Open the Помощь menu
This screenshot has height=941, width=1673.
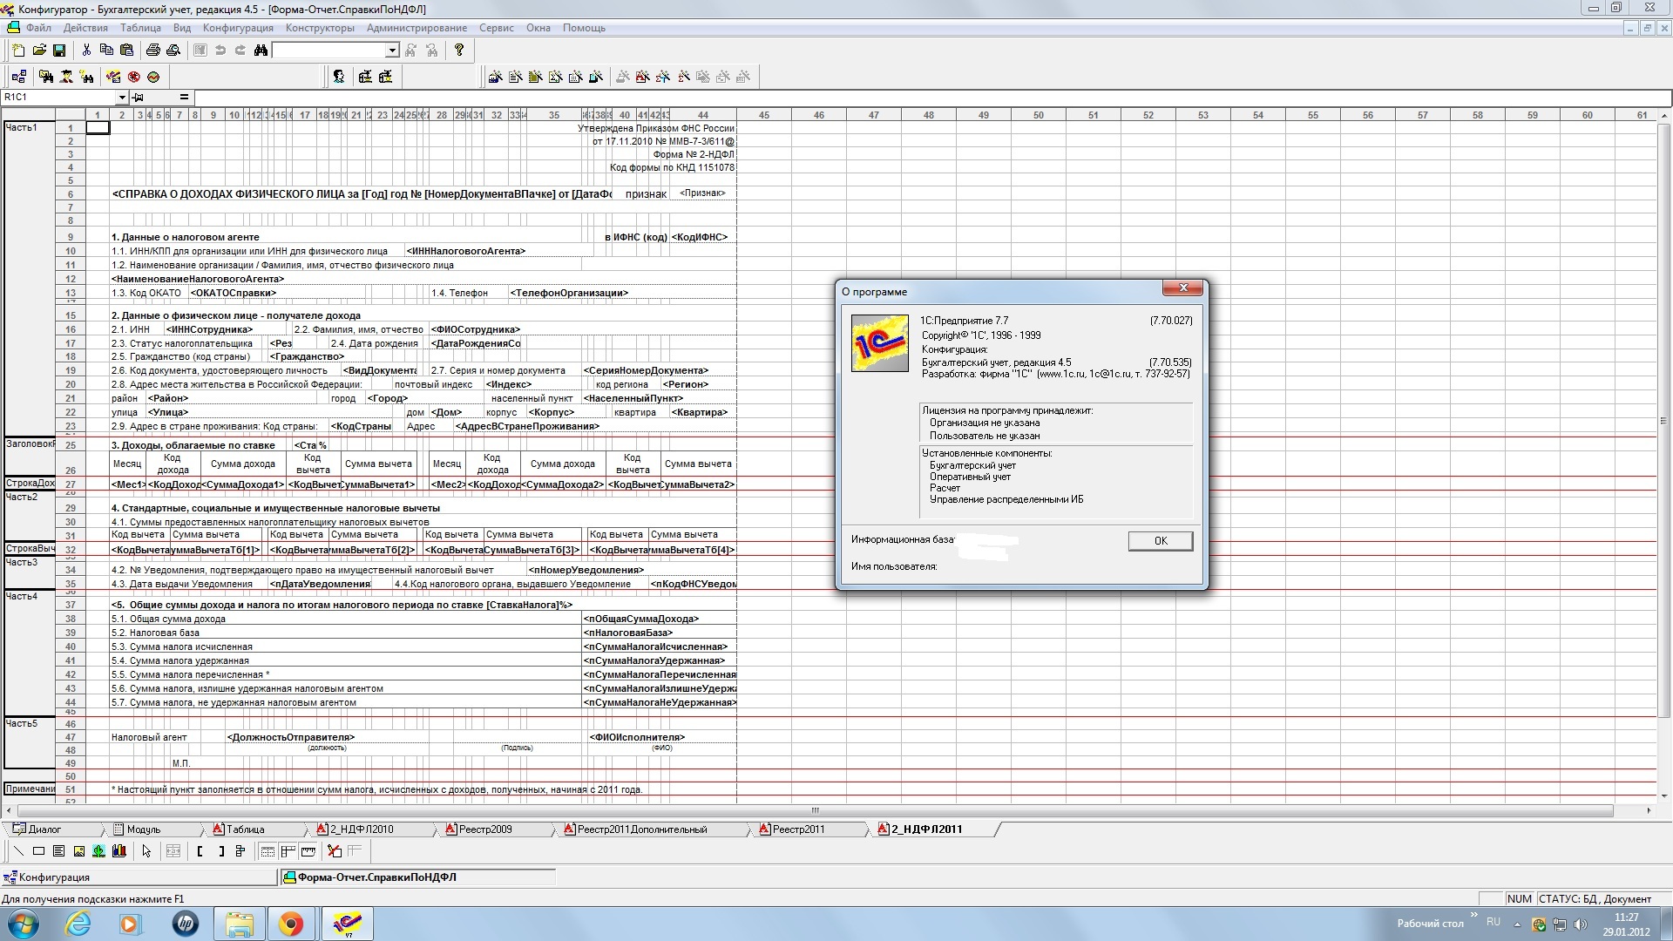point(584,28)
